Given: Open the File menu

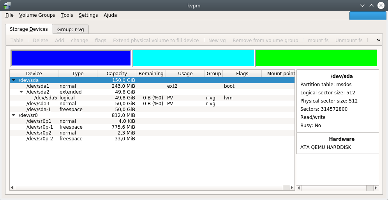Looking at the screenshot, I should pos(9,15).
